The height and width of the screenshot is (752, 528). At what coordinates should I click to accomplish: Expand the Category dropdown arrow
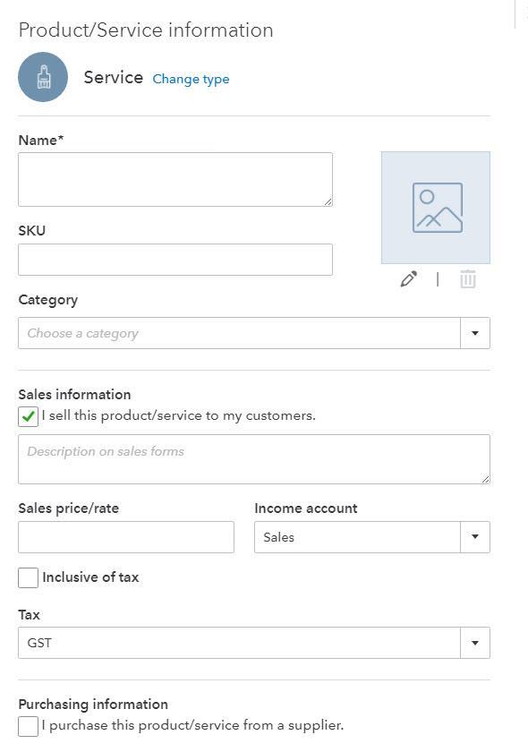pos(475,333)
